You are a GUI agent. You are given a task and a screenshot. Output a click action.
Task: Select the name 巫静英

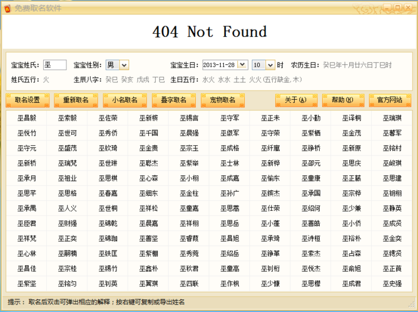(x=392, y=208)
